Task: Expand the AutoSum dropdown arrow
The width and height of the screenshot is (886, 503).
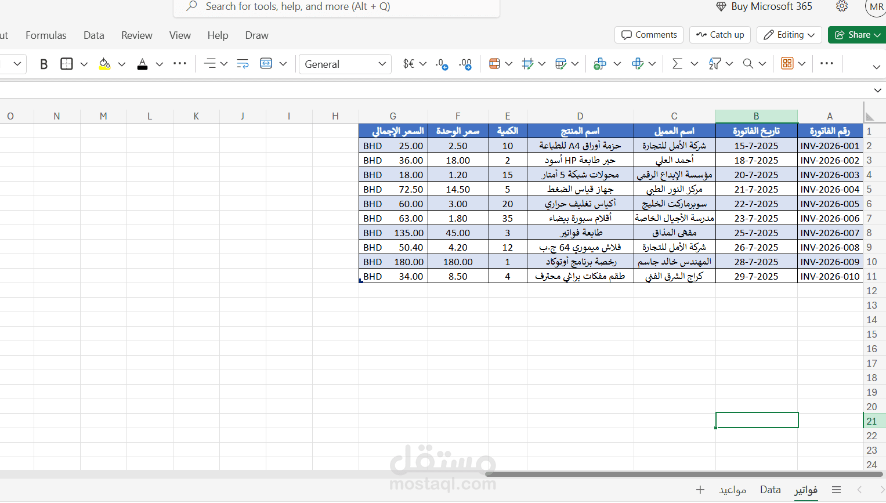Action: coord(694,64)
